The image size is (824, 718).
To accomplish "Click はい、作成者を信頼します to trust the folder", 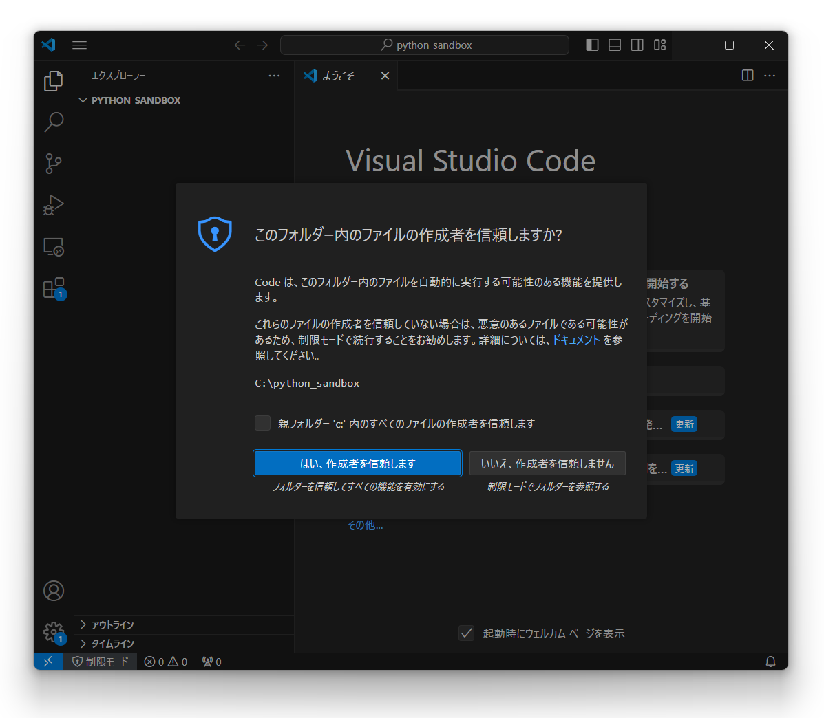I will tap(357, 463).
